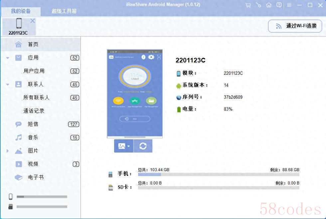Click the home house icon beside 首页
This screenshot has height=219, width=326.
click(x=19, y=44)
